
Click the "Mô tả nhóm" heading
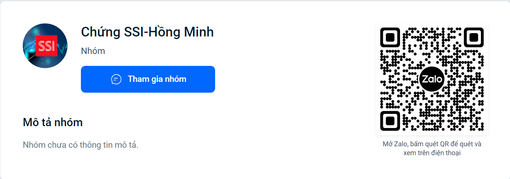[x=53, y=122]
